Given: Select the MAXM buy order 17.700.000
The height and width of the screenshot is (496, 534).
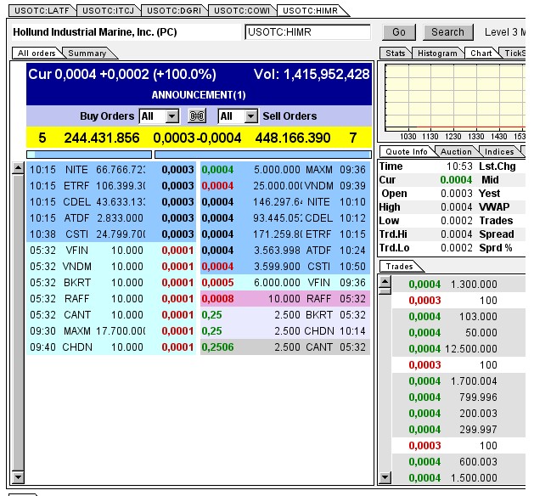Looking at the screenshot, I should pyautogui.click(x=111, y=331).
